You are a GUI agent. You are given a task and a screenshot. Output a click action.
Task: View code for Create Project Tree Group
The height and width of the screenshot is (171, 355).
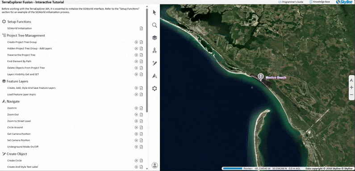click(141, 42)
